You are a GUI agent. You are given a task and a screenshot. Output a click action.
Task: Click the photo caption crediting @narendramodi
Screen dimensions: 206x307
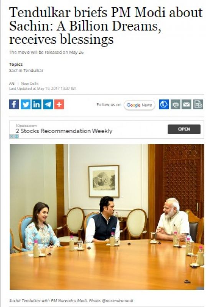[71, 300]
